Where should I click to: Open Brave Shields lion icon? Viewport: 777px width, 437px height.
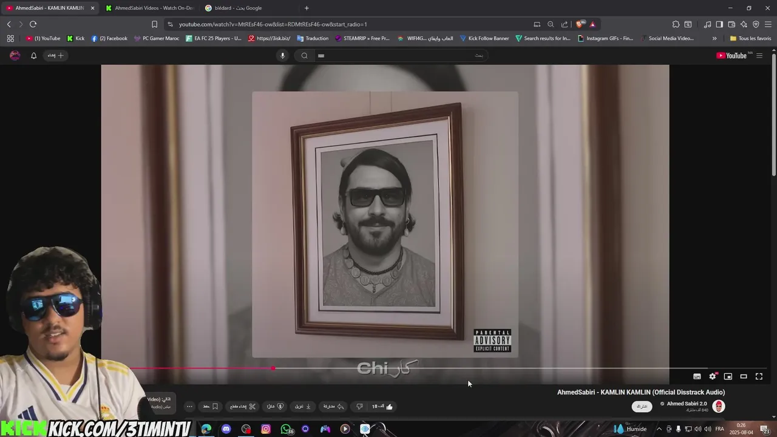[x=580, y=24]
